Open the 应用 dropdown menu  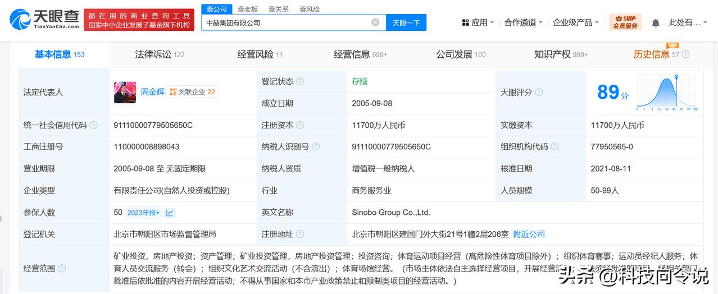click(x=478, y=22)
